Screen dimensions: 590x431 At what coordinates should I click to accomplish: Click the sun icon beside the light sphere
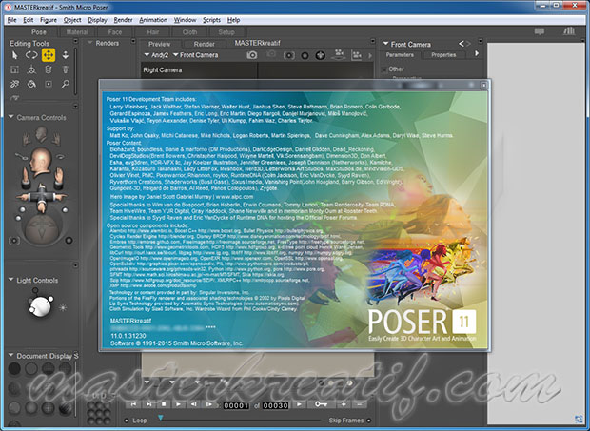point(63,307)
